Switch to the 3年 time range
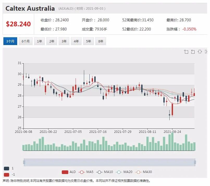The image size is (210, 186). pyautogui.click(x=64, y=41)
